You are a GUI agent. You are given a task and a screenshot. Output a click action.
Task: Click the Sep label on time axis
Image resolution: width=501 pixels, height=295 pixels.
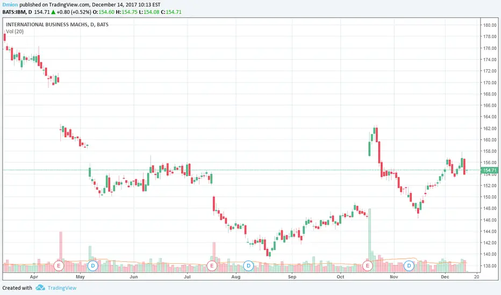pos(292,277)
